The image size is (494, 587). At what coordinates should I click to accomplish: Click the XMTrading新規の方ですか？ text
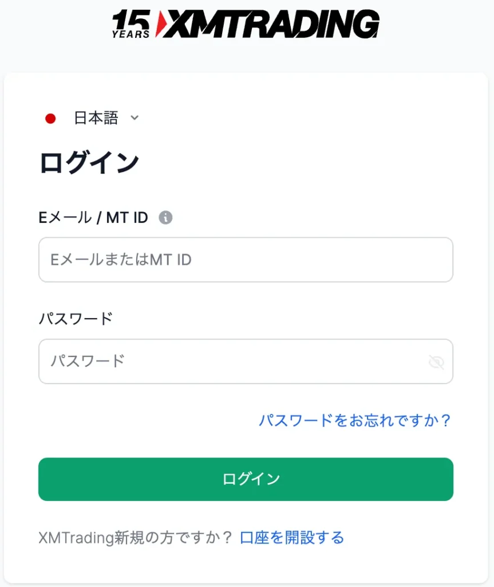136,538
